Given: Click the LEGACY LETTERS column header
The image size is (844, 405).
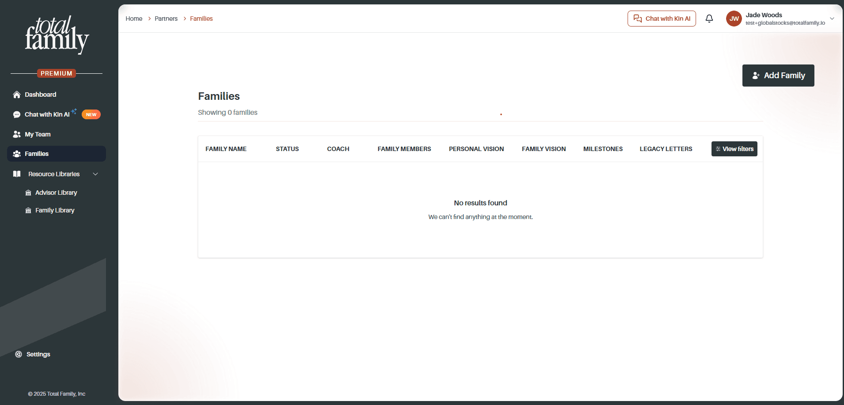Looking at the screenshot, I should click(x=666, y=149).
